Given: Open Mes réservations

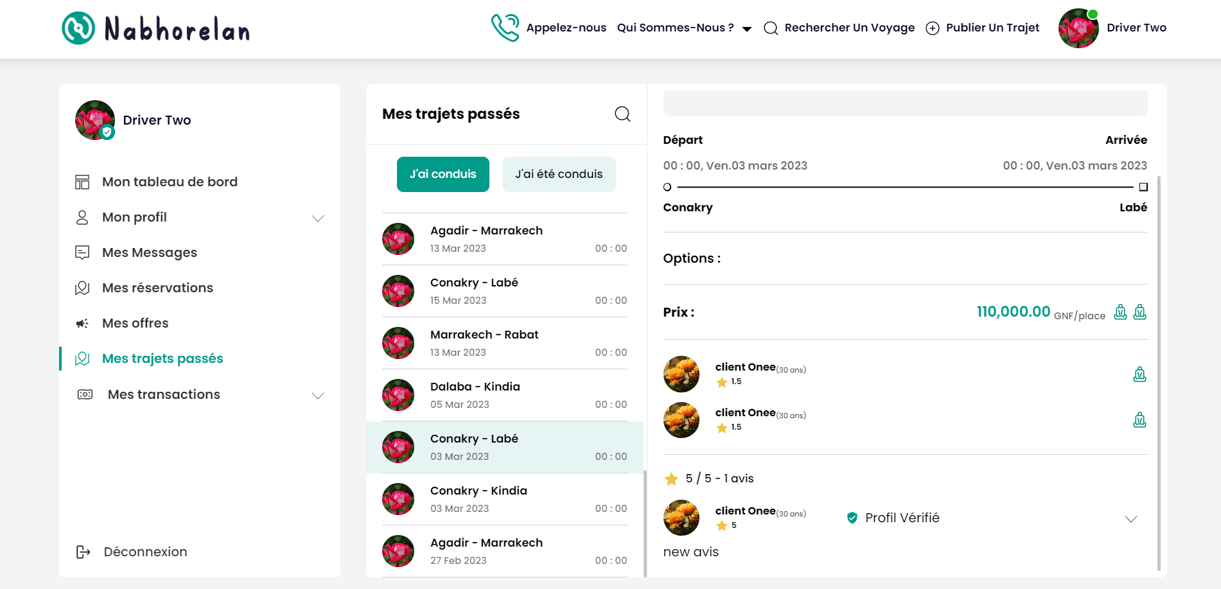Looking at the screenshot, I should [x=157, y=288].
